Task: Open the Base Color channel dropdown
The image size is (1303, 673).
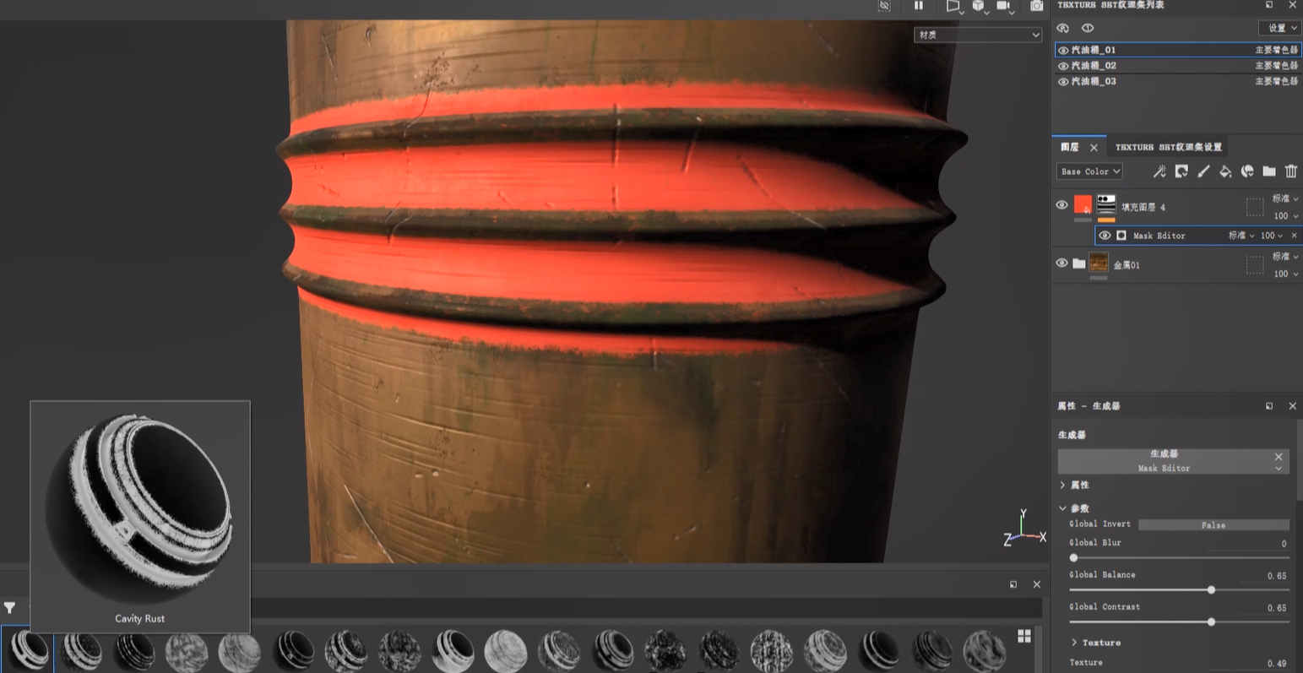Action: tap(1089, 171)
